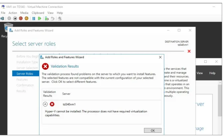Select Server Roles wizard step
This screenshot has height=136, width=223.
[26, 74]
